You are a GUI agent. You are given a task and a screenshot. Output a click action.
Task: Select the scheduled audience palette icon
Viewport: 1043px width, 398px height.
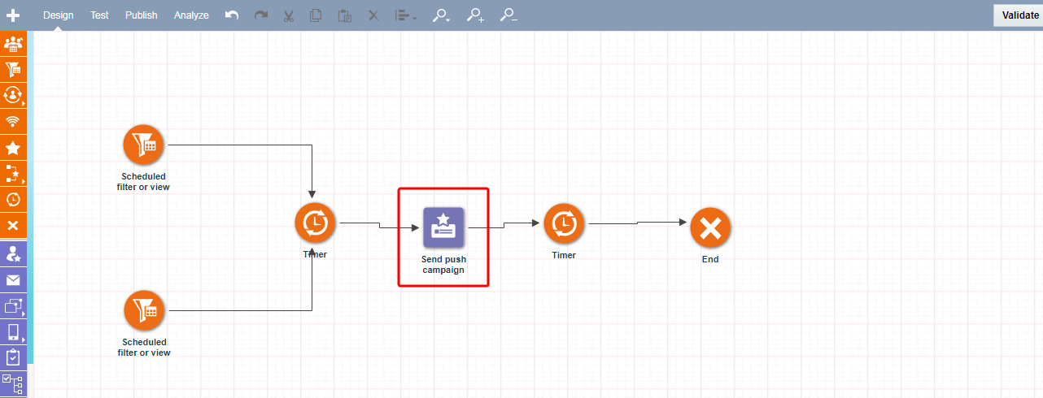[x=13, y=44]
